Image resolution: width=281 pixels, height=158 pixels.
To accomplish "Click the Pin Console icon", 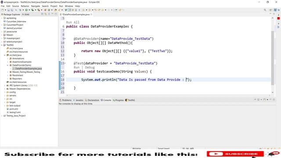I will coord(255,100).
